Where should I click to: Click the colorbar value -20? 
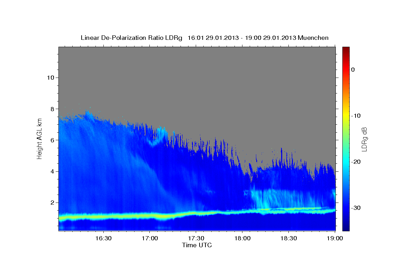[356, 162]
